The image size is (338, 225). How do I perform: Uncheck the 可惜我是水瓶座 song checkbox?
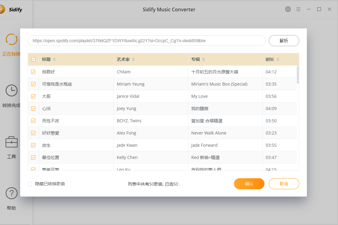point(33,84)
